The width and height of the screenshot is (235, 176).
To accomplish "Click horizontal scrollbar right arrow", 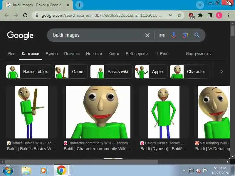I will coord(228,162).
